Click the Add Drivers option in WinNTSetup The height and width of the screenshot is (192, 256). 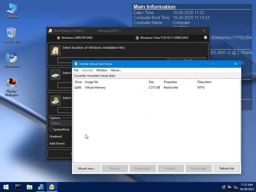(57, 143)
